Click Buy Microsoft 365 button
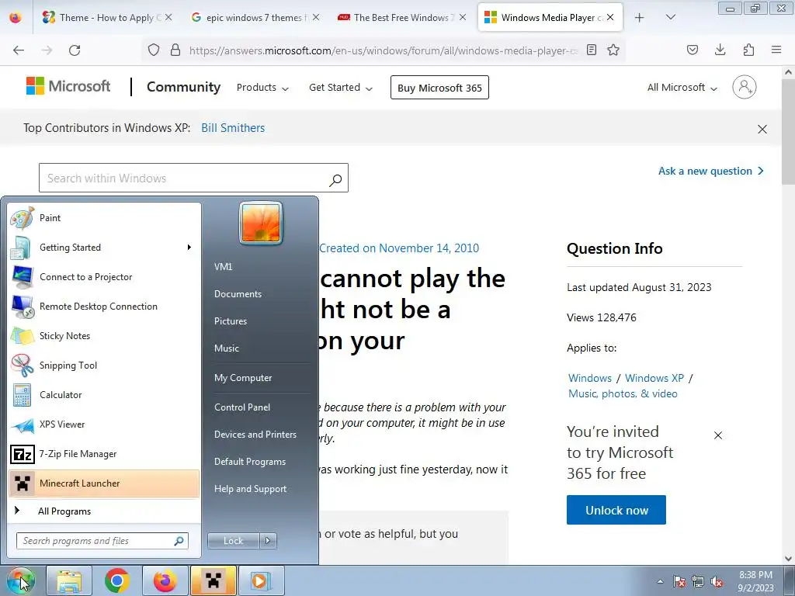 [439, 88]
